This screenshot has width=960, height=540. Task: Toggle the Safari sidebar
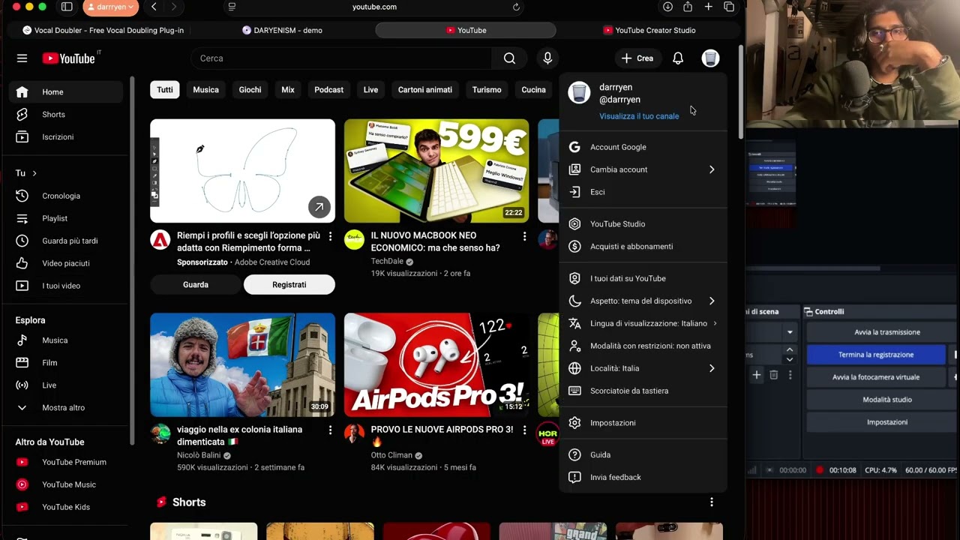pos(67,7)
